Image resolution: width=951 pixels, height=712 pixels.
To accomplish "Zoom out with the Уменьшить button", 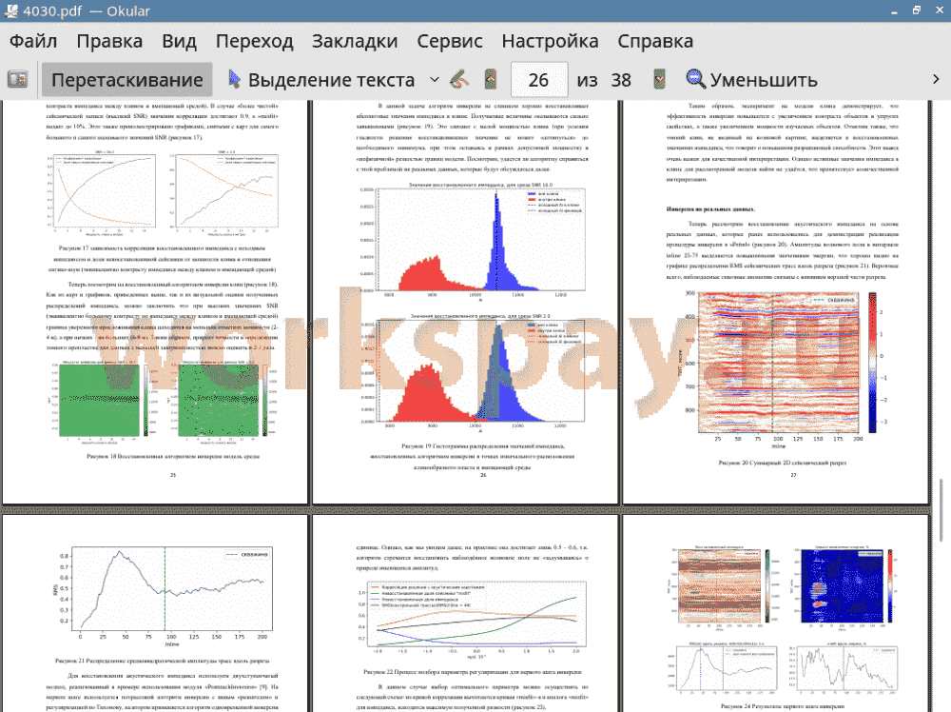I will point(751,80).
